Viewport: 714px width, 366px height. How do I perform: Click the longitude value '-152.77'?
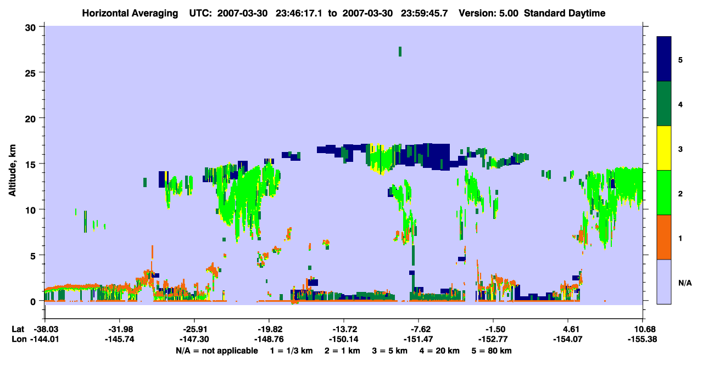pos(493,339)
